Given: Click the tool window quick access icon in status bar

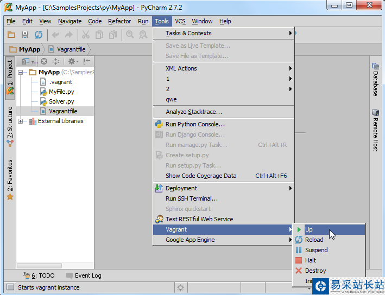Looking at the screenshot, I should tap(10, 287).
